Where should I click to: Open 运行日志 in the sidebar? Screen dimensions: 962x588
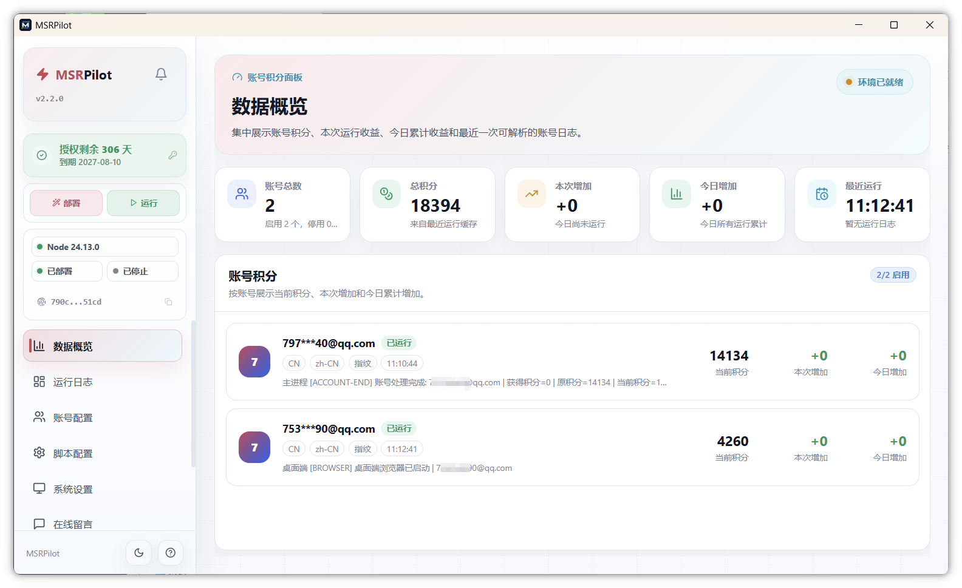pos(103,382)
